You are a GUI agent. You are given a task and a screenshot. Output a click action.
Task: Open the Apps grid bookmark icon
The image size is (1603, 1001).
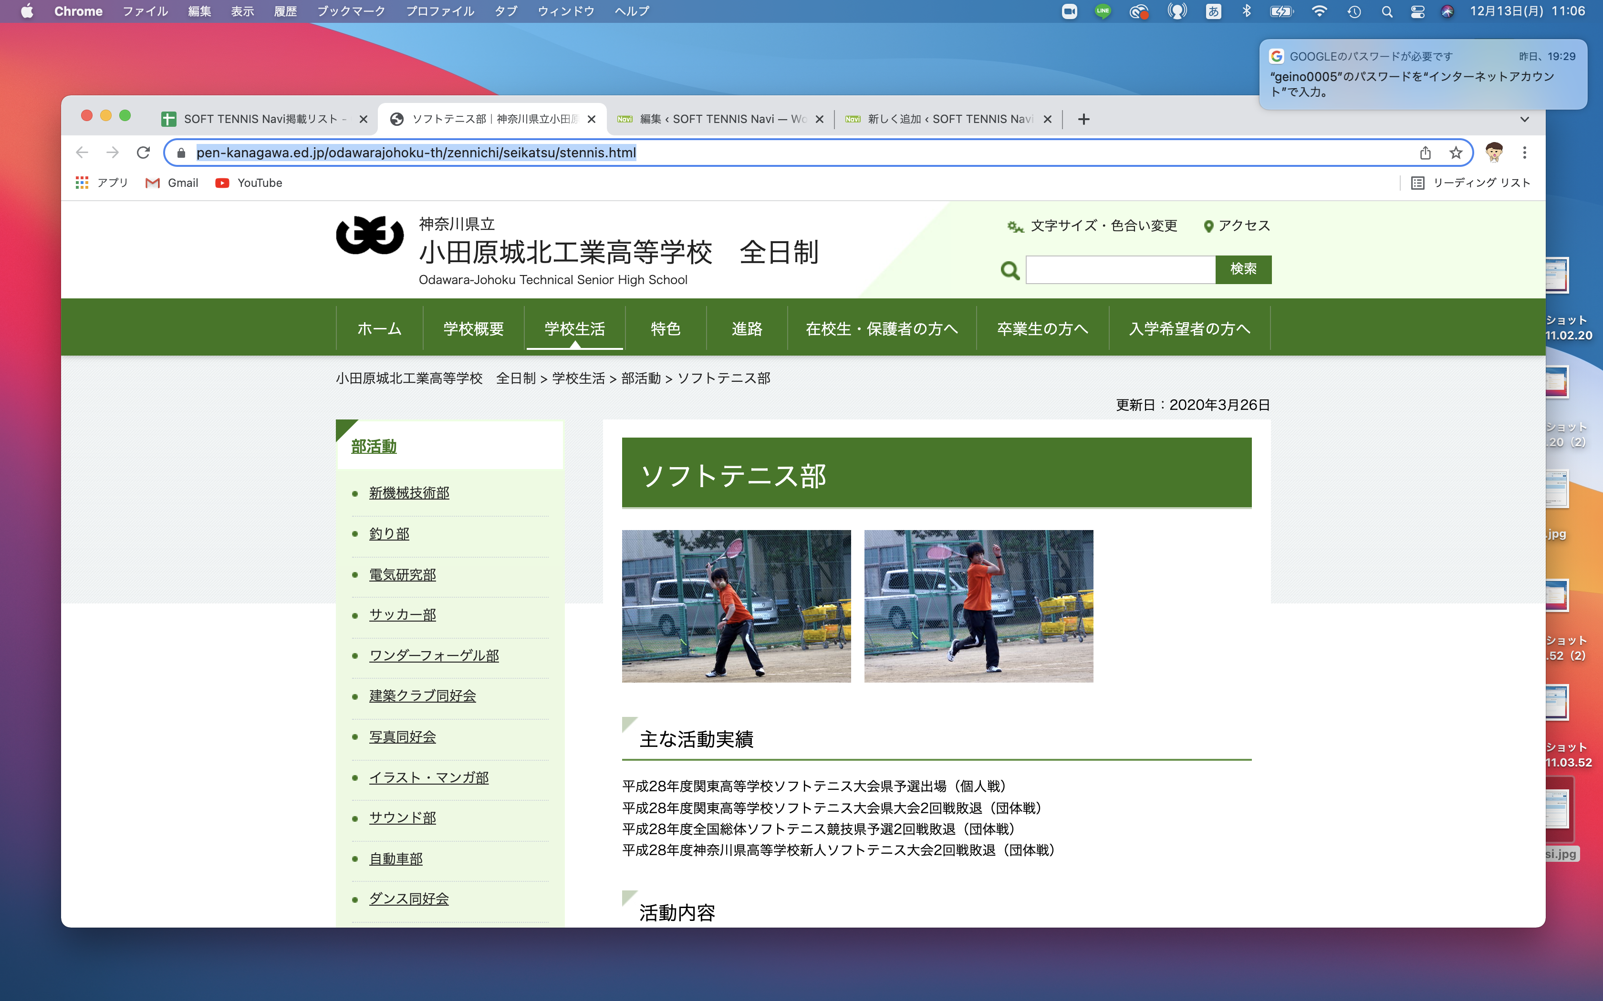click(x=82, y=183)
